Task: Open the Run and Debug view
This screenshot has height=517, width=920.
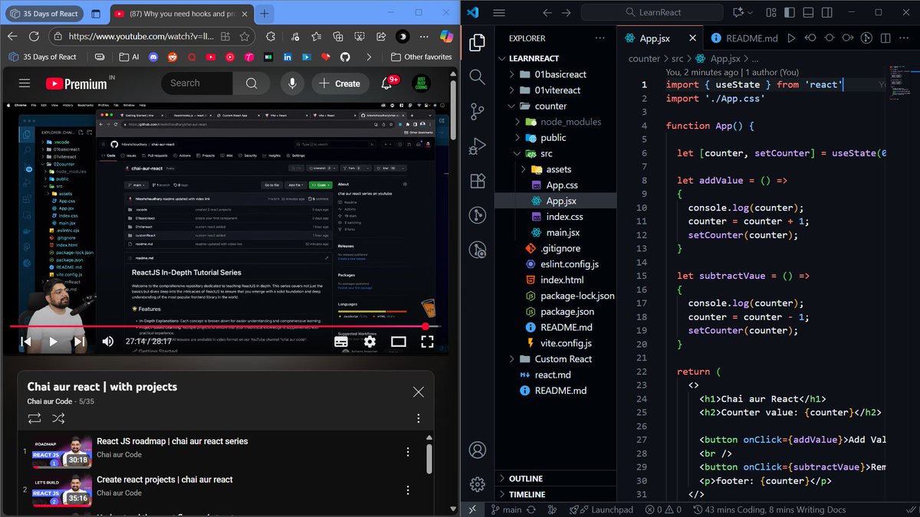Action: pyautogui.click(x=477, y=146)
